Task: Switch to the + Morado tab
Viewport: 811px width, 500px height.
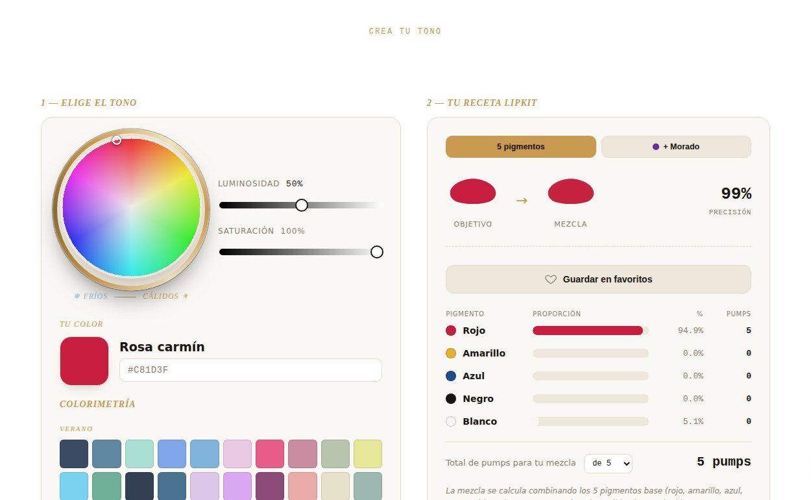Action: pos(676,147)
